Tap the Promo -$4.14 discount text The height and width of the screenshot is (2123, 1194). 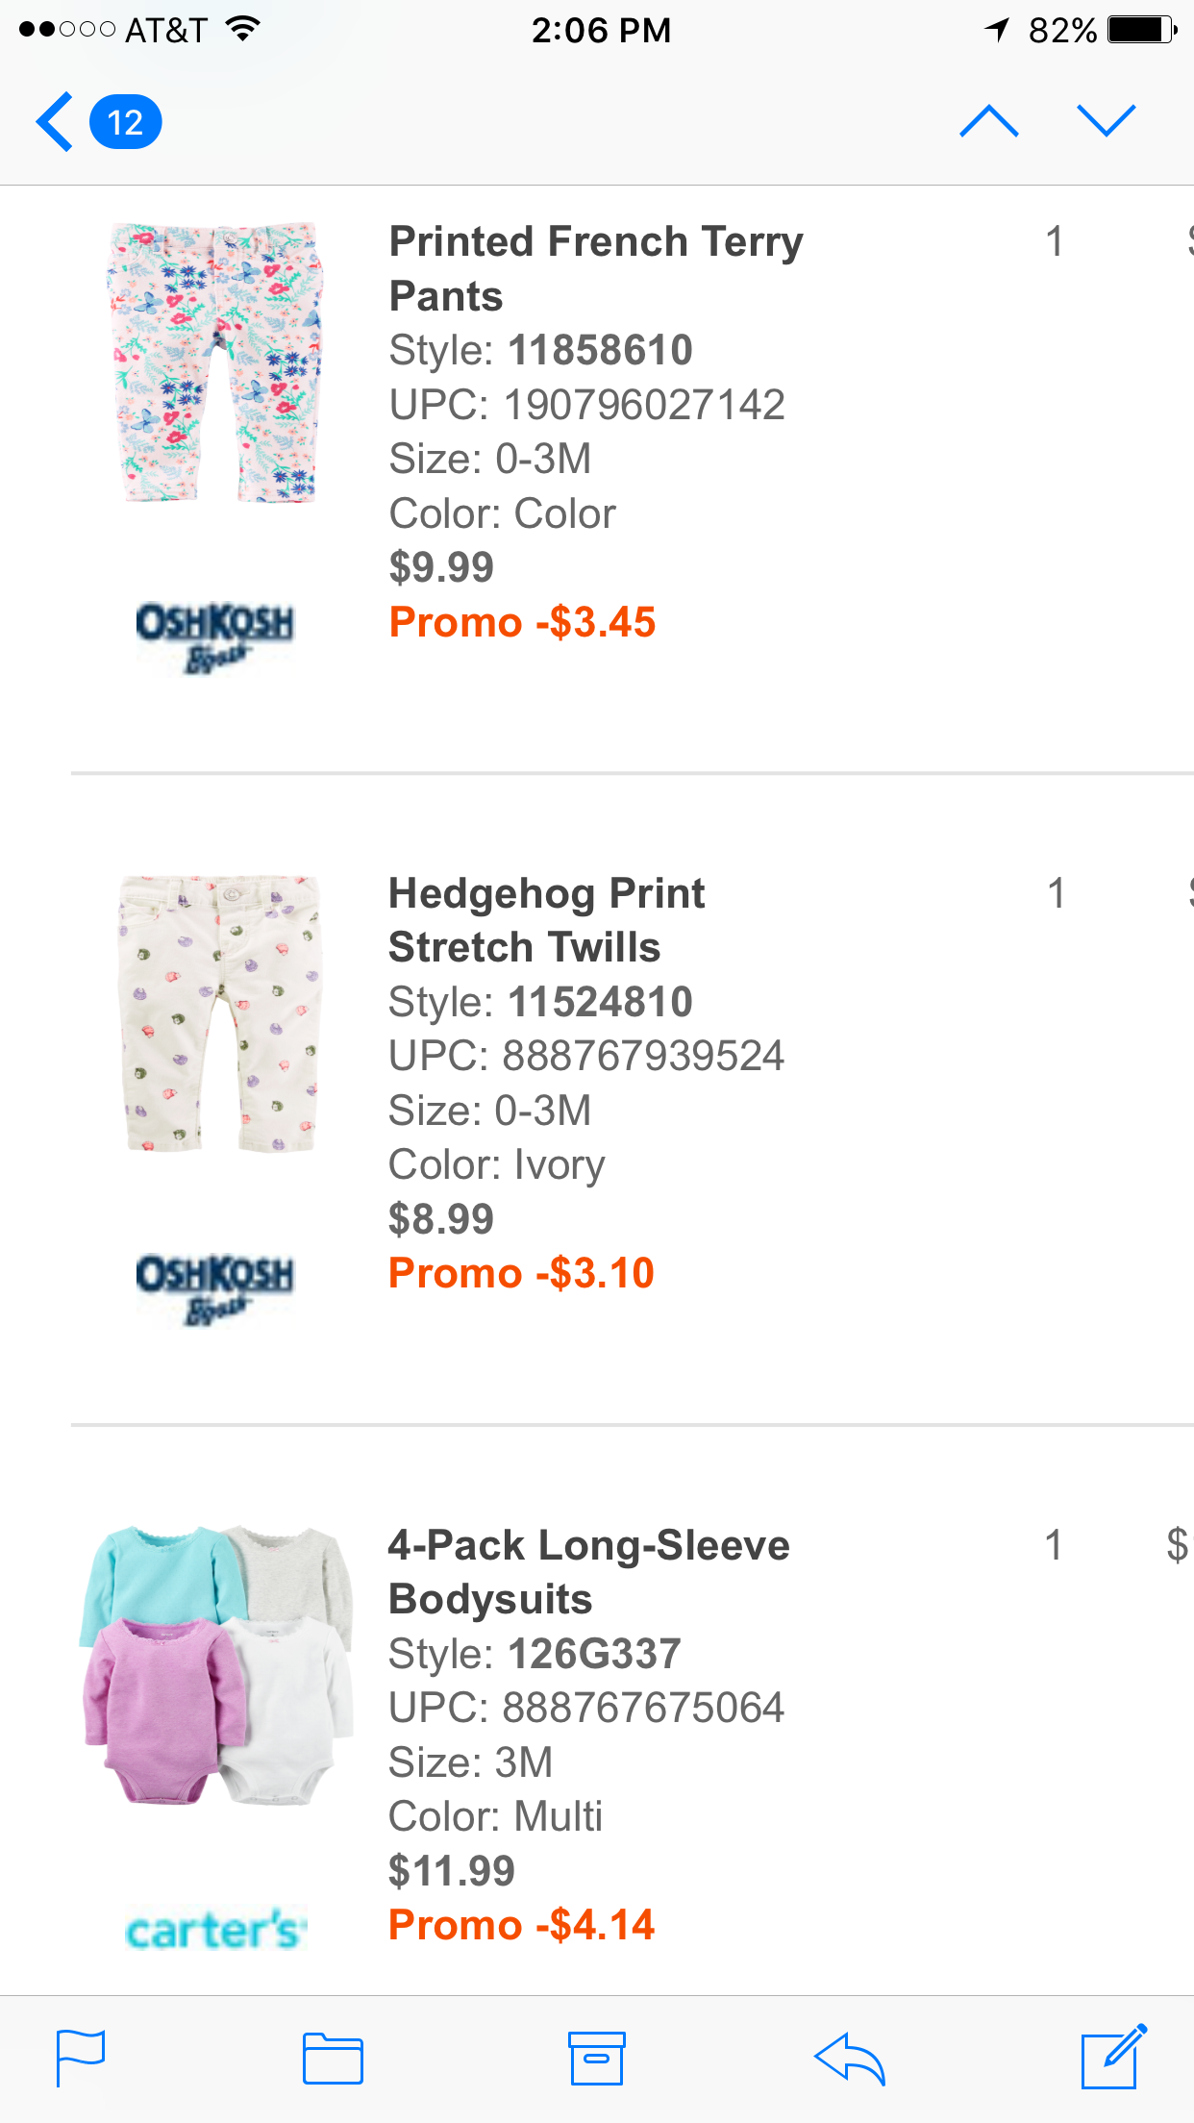[x=521, y=1925]
